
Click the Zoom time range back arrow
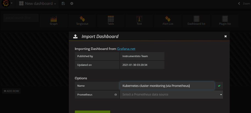tap(239, 4)
